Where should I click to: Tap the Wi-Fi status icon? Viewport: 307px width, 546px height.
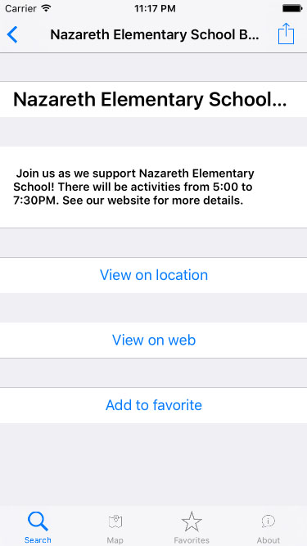[46, 8]
